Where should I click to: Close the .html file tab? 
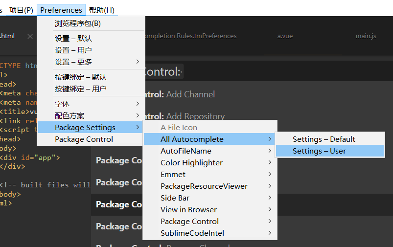click(x=30, y=36)
